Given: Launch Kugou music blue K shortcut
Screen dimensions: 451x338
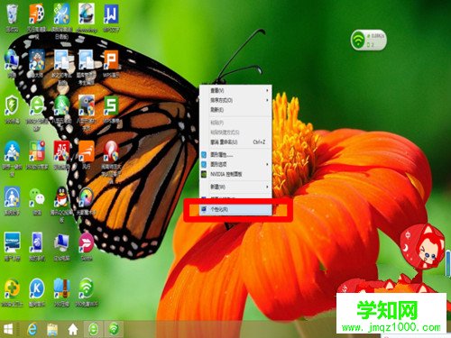Looking at the screenshot, I should pyautogui.click(x=37, y=288).
